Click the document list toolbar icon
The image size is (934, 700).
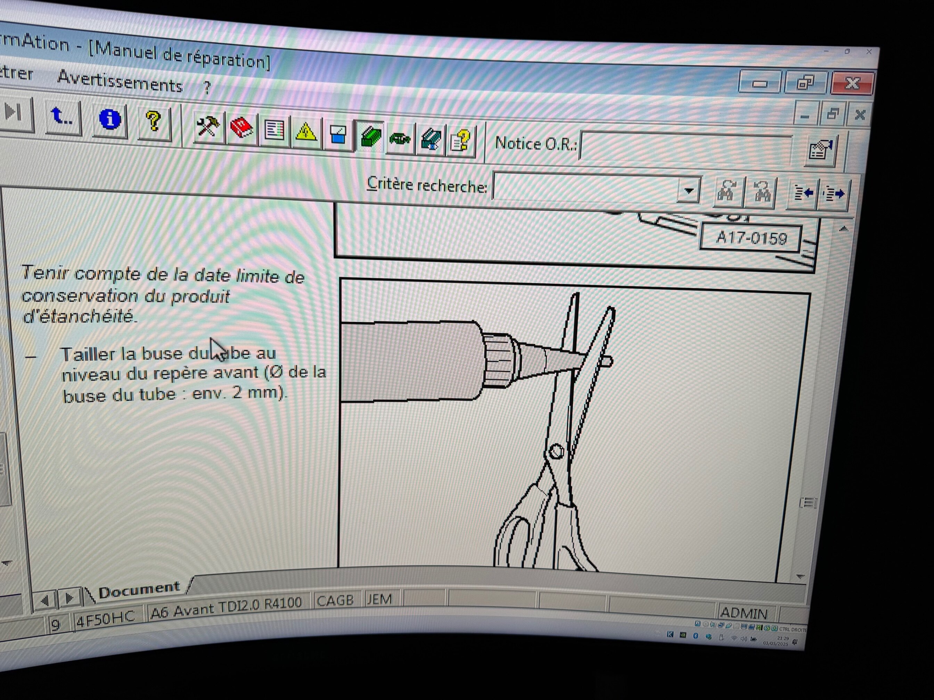pos(274,130)
